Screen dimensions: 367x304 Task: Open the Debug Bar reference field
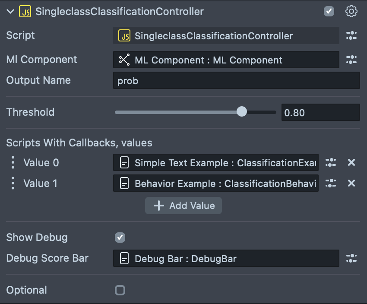click(226, 259)
